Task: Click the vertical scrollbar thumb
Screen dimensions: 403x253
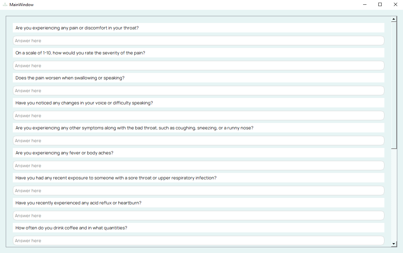Action: [394, 85]
